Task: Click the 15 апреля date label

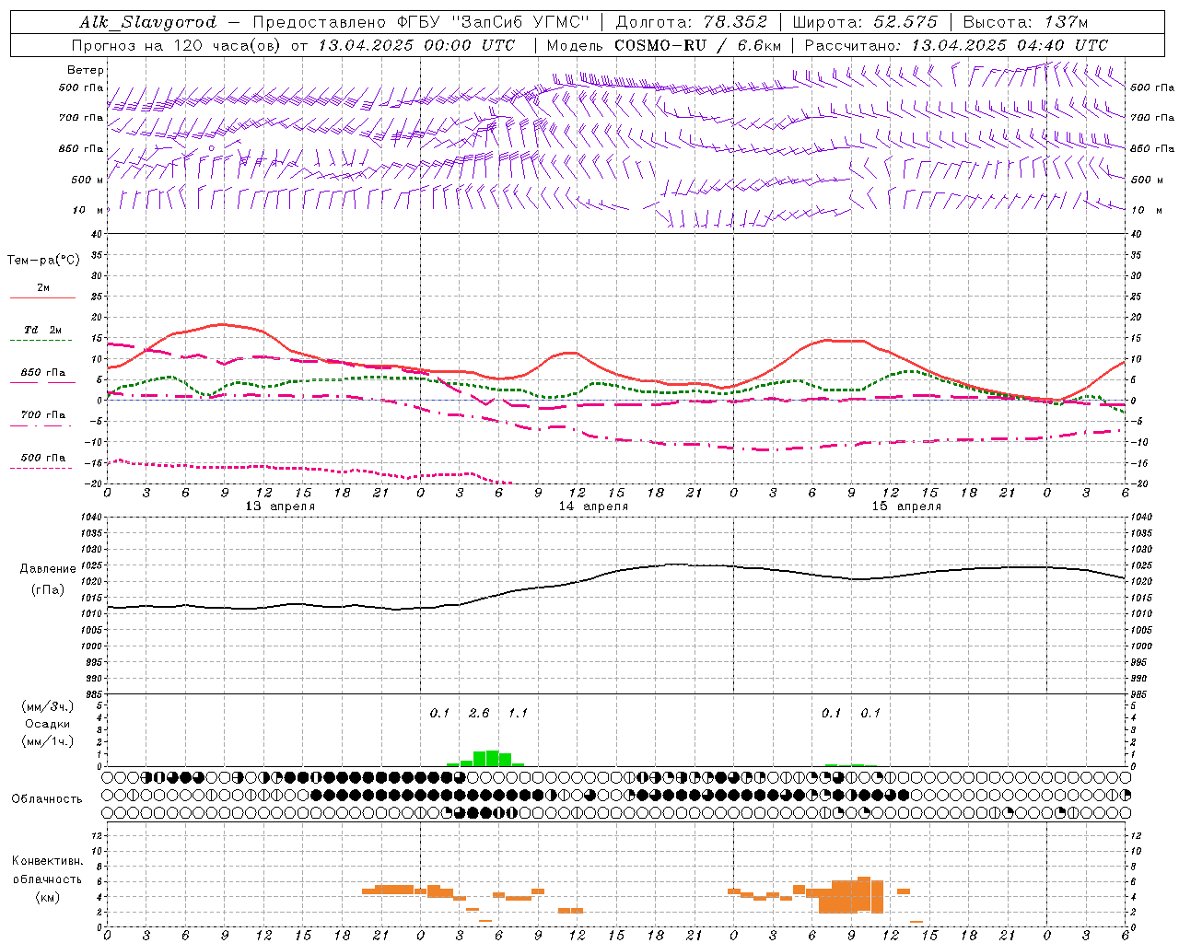Action: tap(906, 506)
